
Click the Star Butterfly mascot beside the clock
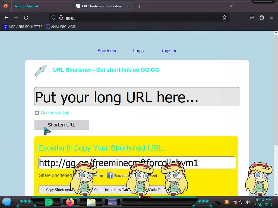pos(259,179)
